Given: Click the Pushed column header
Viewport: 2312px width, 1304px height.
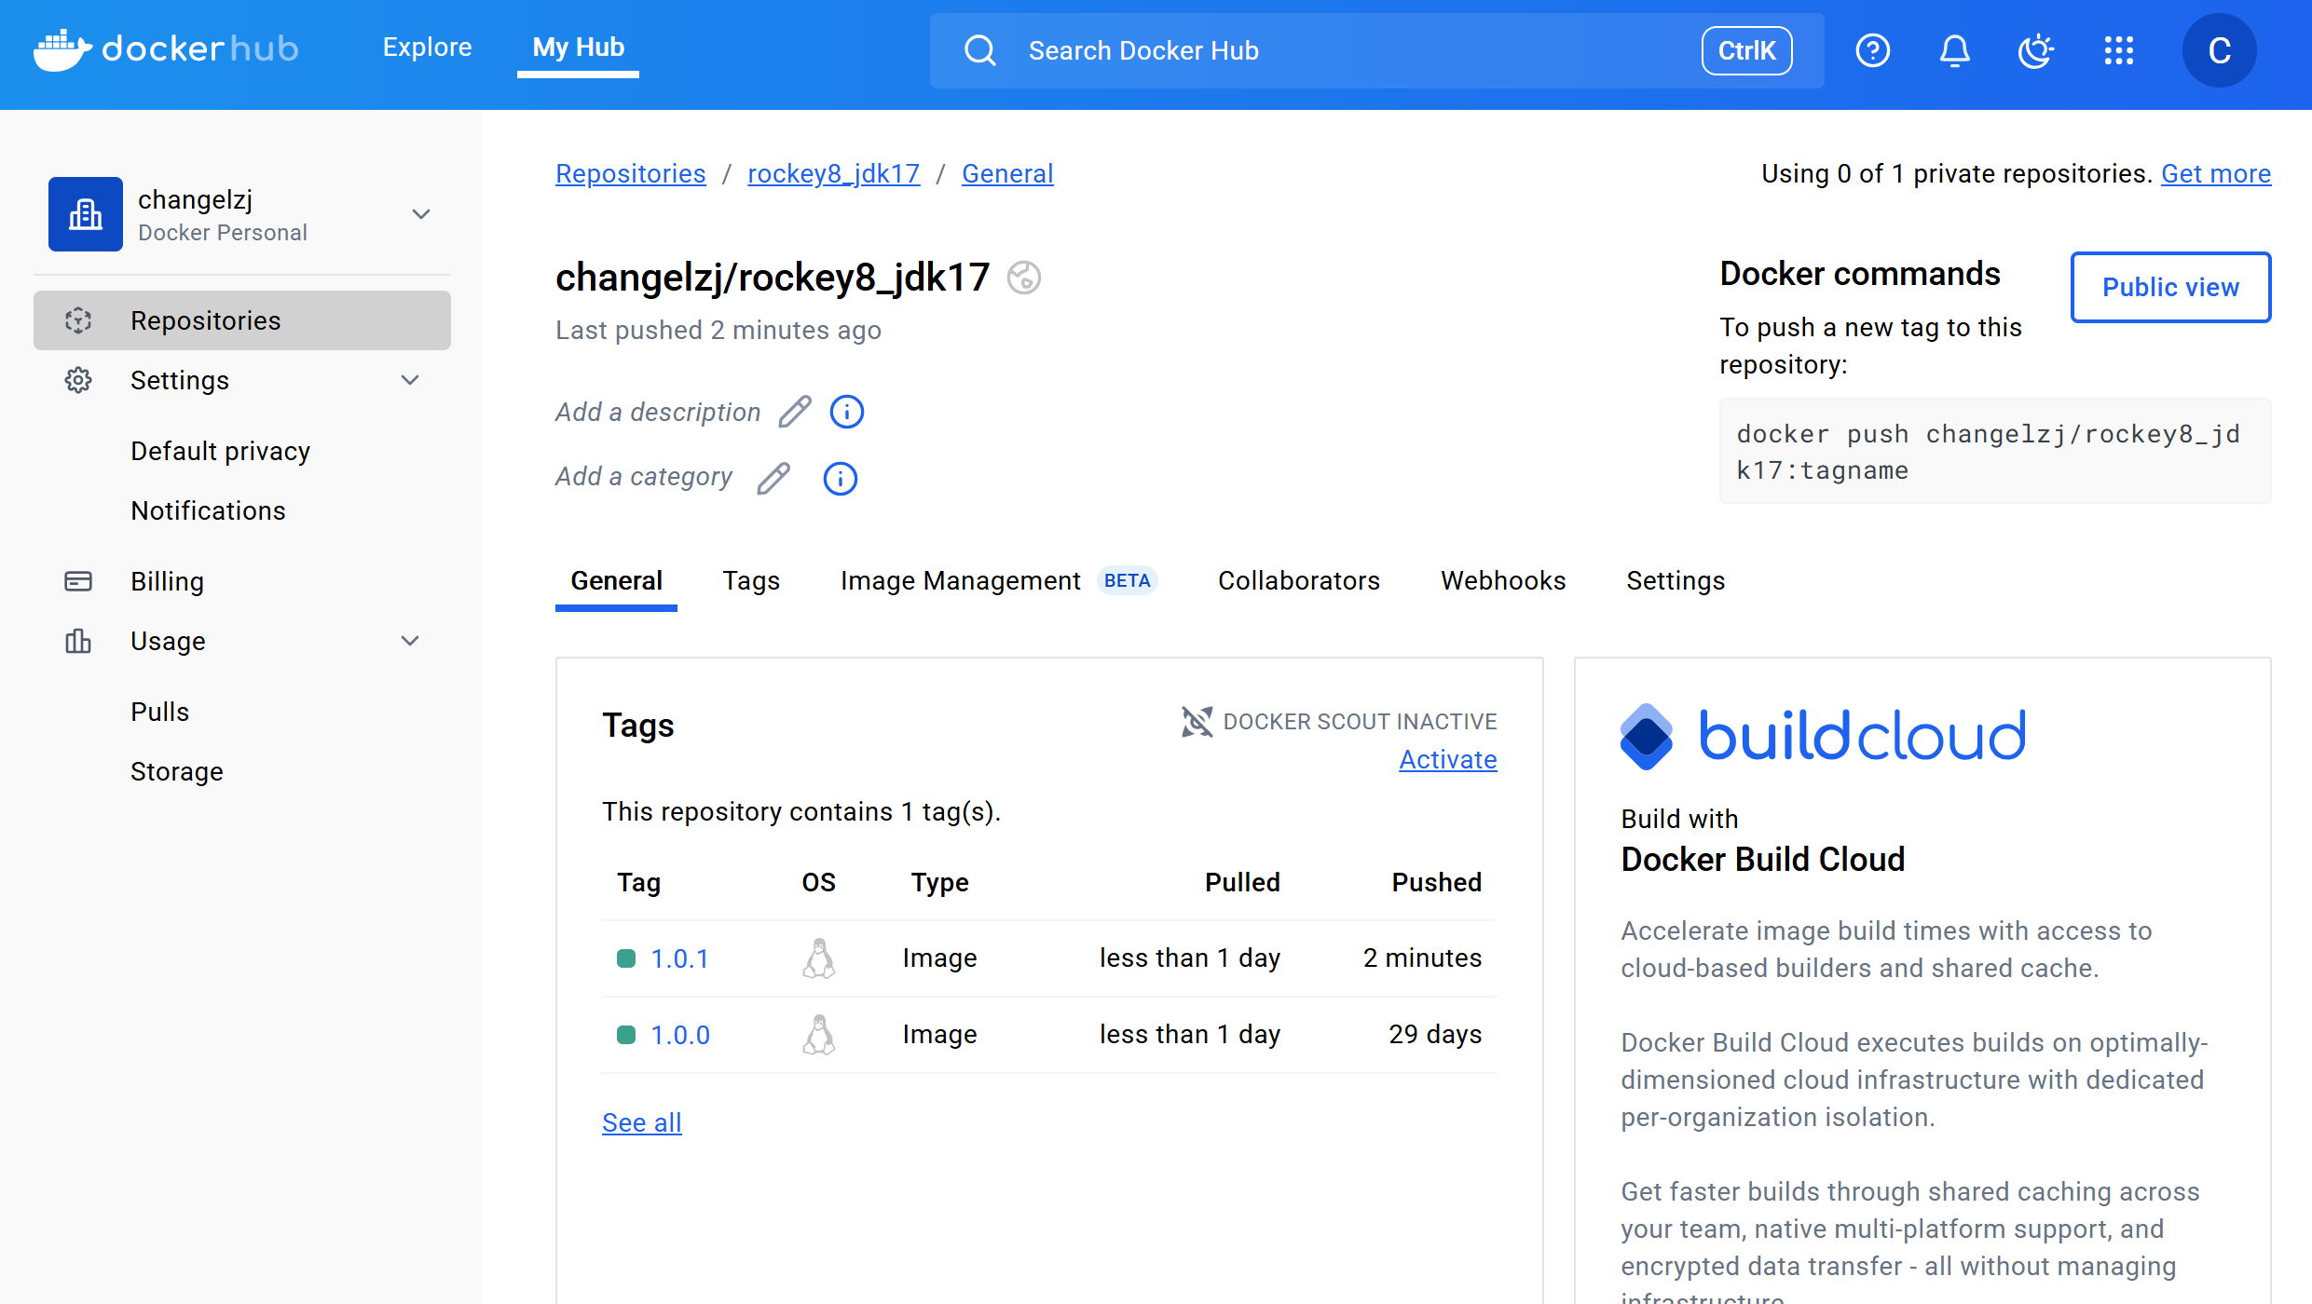Looking at the screenshot, I should tap(1436, 882).
